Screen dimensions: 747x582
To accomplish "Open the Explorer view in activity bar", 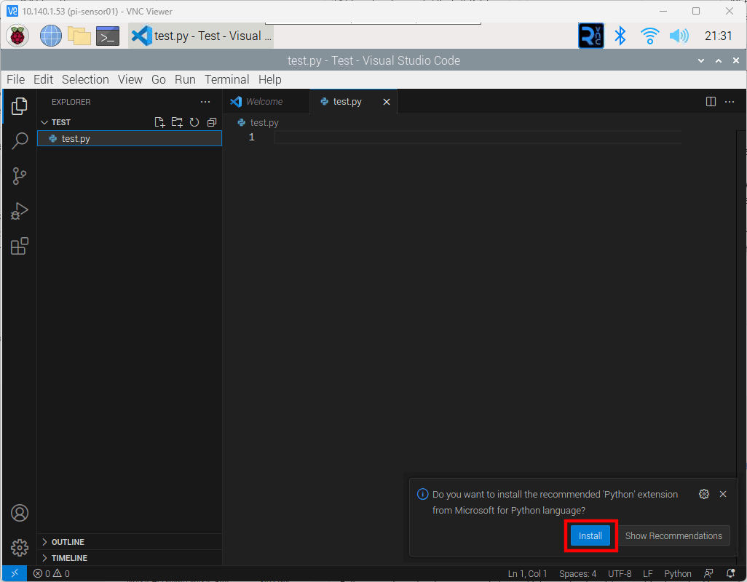I will pyautogui.click(x=19, y=105).
